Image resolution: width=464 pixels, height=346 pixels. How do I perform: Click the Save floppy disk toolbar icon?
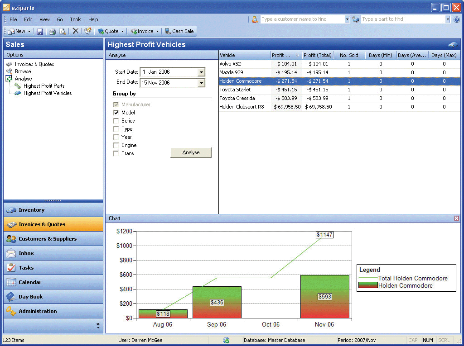point(40,31)
